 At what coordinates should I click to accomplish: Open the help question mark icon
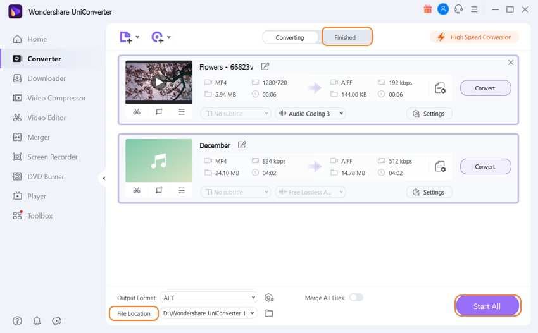coord(17,321)
